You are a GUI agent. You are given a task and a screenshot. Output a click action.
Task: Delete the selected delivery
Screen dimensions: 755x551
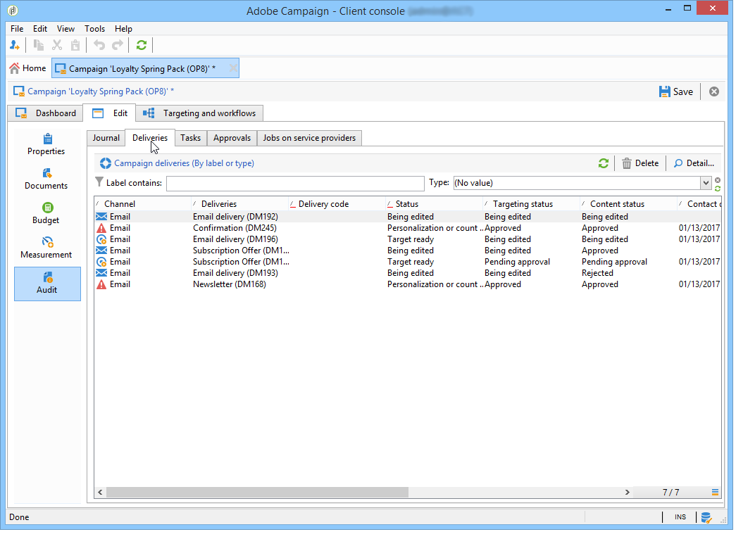[x=640, y=163]
